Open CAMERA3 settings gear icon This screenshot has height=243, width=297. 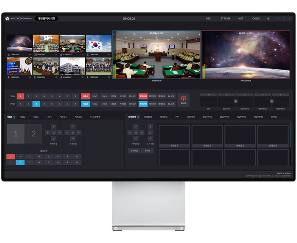click(x=82, y=55)
